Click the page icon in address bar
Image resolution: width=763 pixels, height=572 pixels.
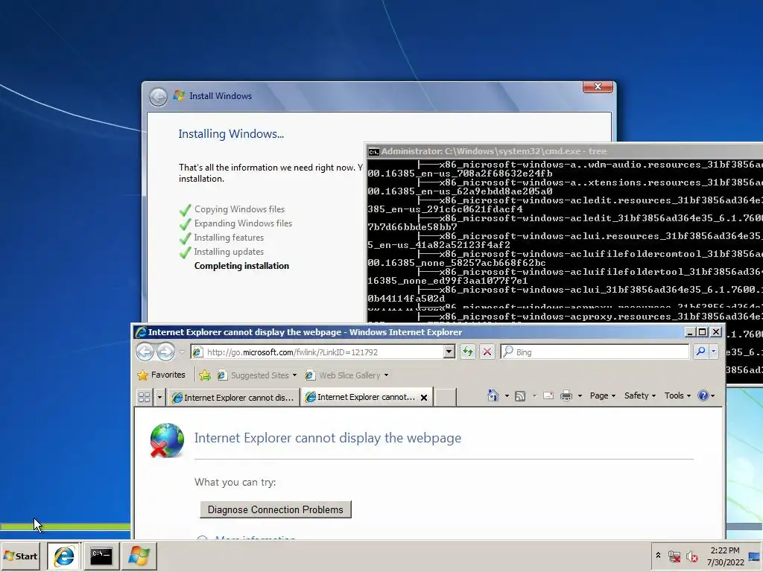197,352
